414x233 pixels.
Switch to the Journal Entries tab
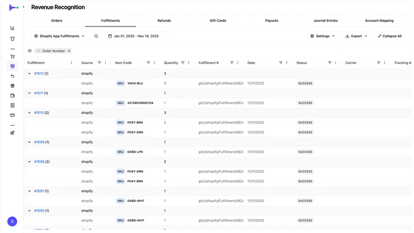(x=326, y=21)
